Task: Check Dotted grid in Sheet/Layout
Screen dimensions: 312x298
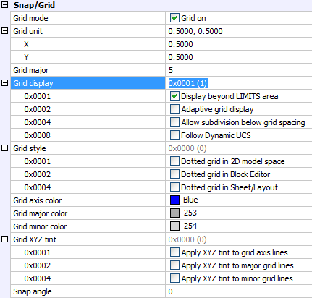Action: [174, 187]
